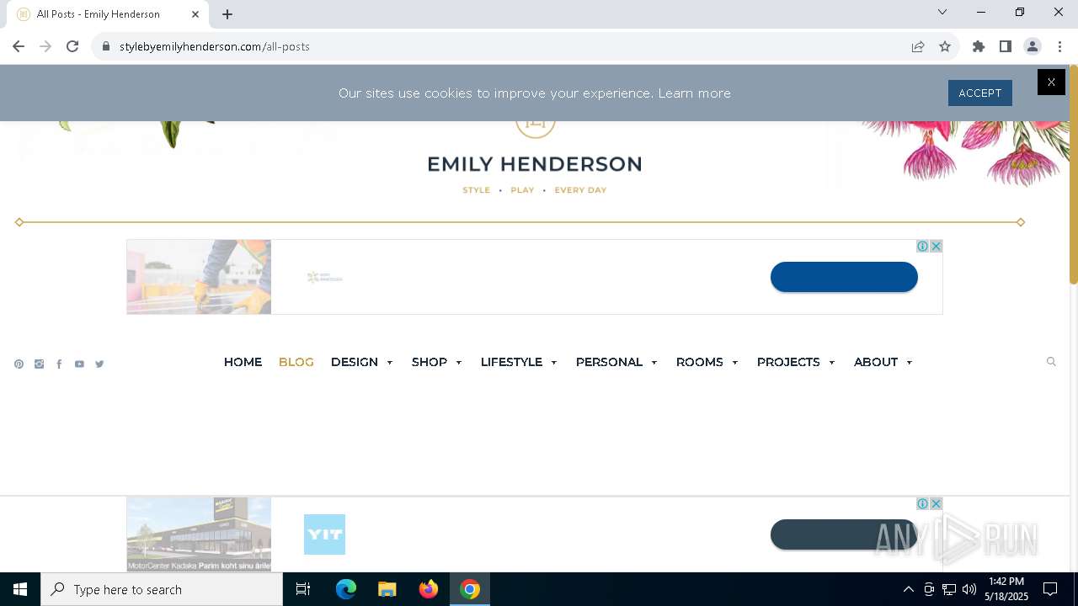
Task: Open the browser extensions puzzle icon
Action: pyautogui.click(x=979, y=46)
